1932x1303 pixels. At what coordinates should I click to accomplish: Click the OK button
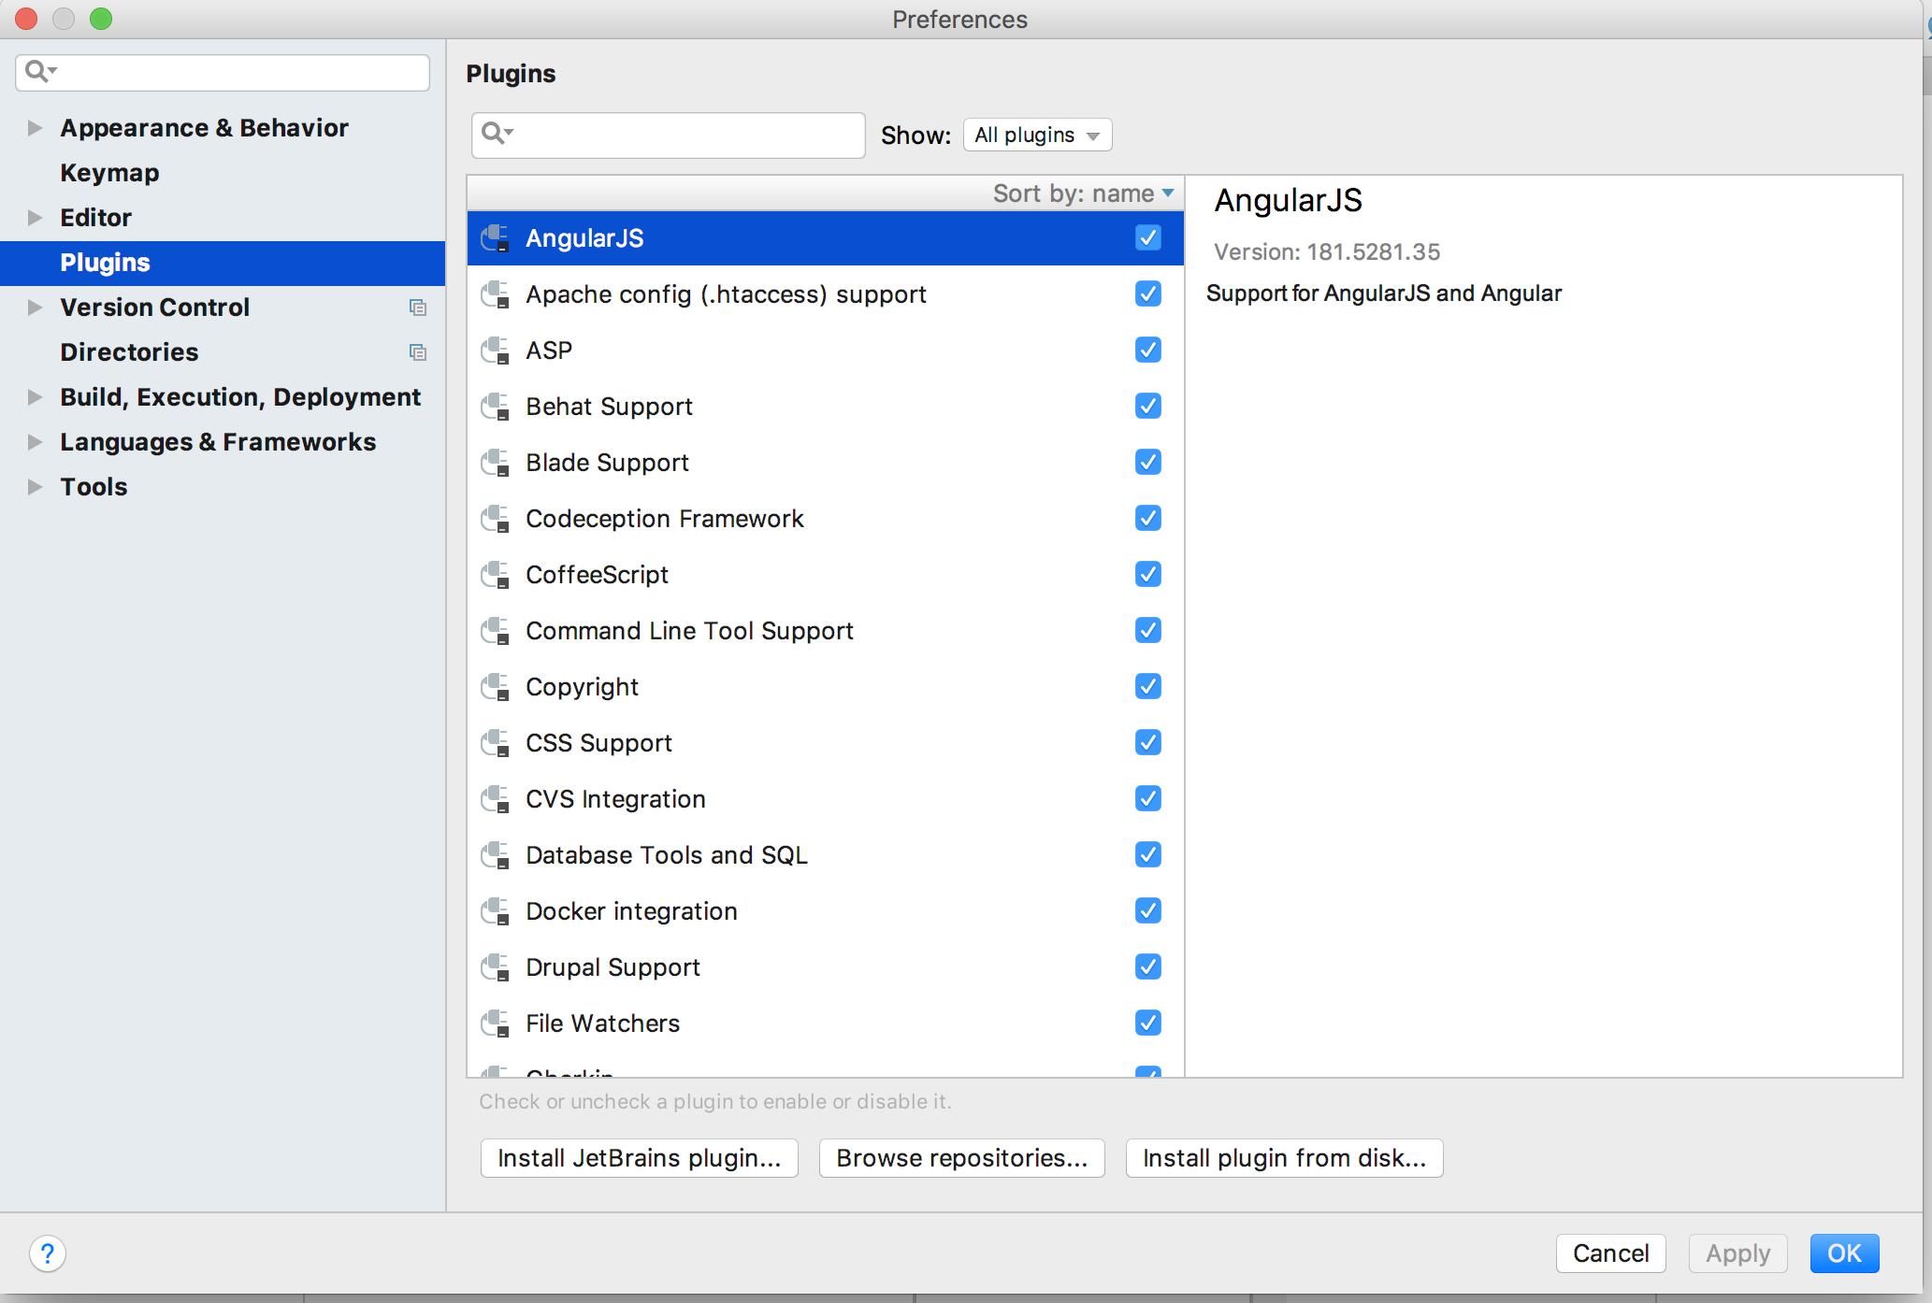coord(1844,1253)
